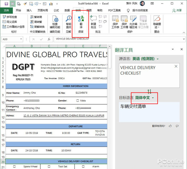This screenshot has height=169, width=187.
Task: Open the Hide Ink dropdown arrow
Action: tap(159, 27)
